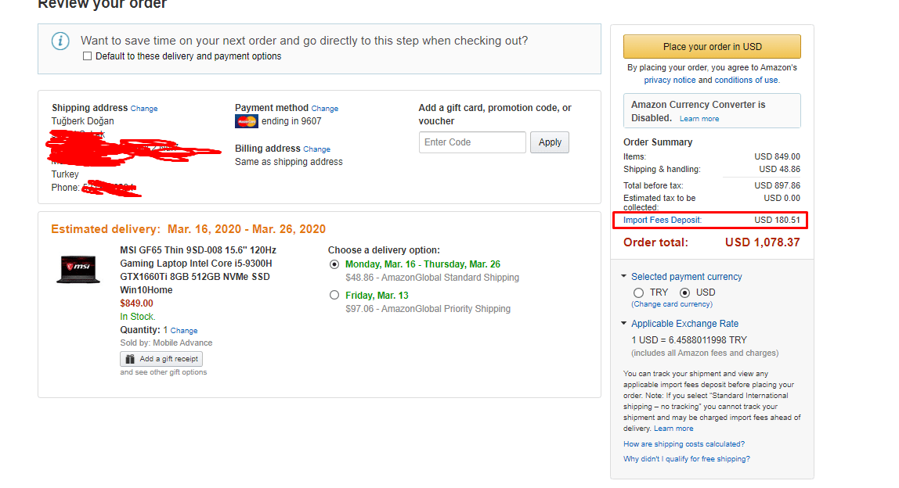Open How are shipping costs calculated

684,444
